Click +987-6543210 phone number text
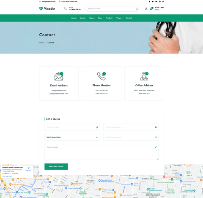Viewport: 203px width, 198px height. pyautogui.click(x=101, y=94)
